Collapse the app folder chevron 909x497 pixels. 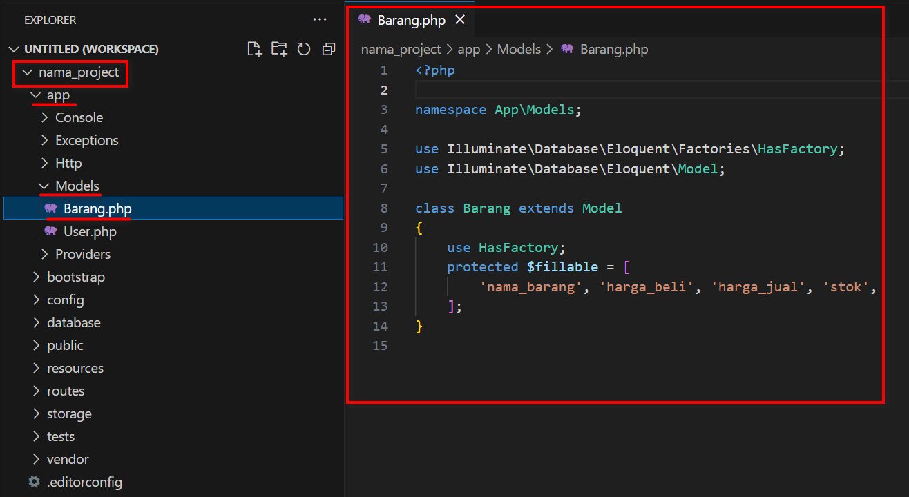[36, 95]
